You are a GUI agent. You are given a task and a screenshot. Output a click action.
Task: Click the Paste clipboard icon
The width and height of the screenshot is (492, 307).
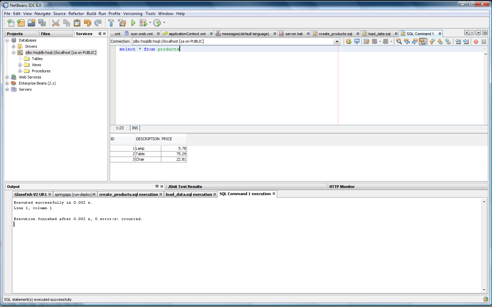click(77, 23)
